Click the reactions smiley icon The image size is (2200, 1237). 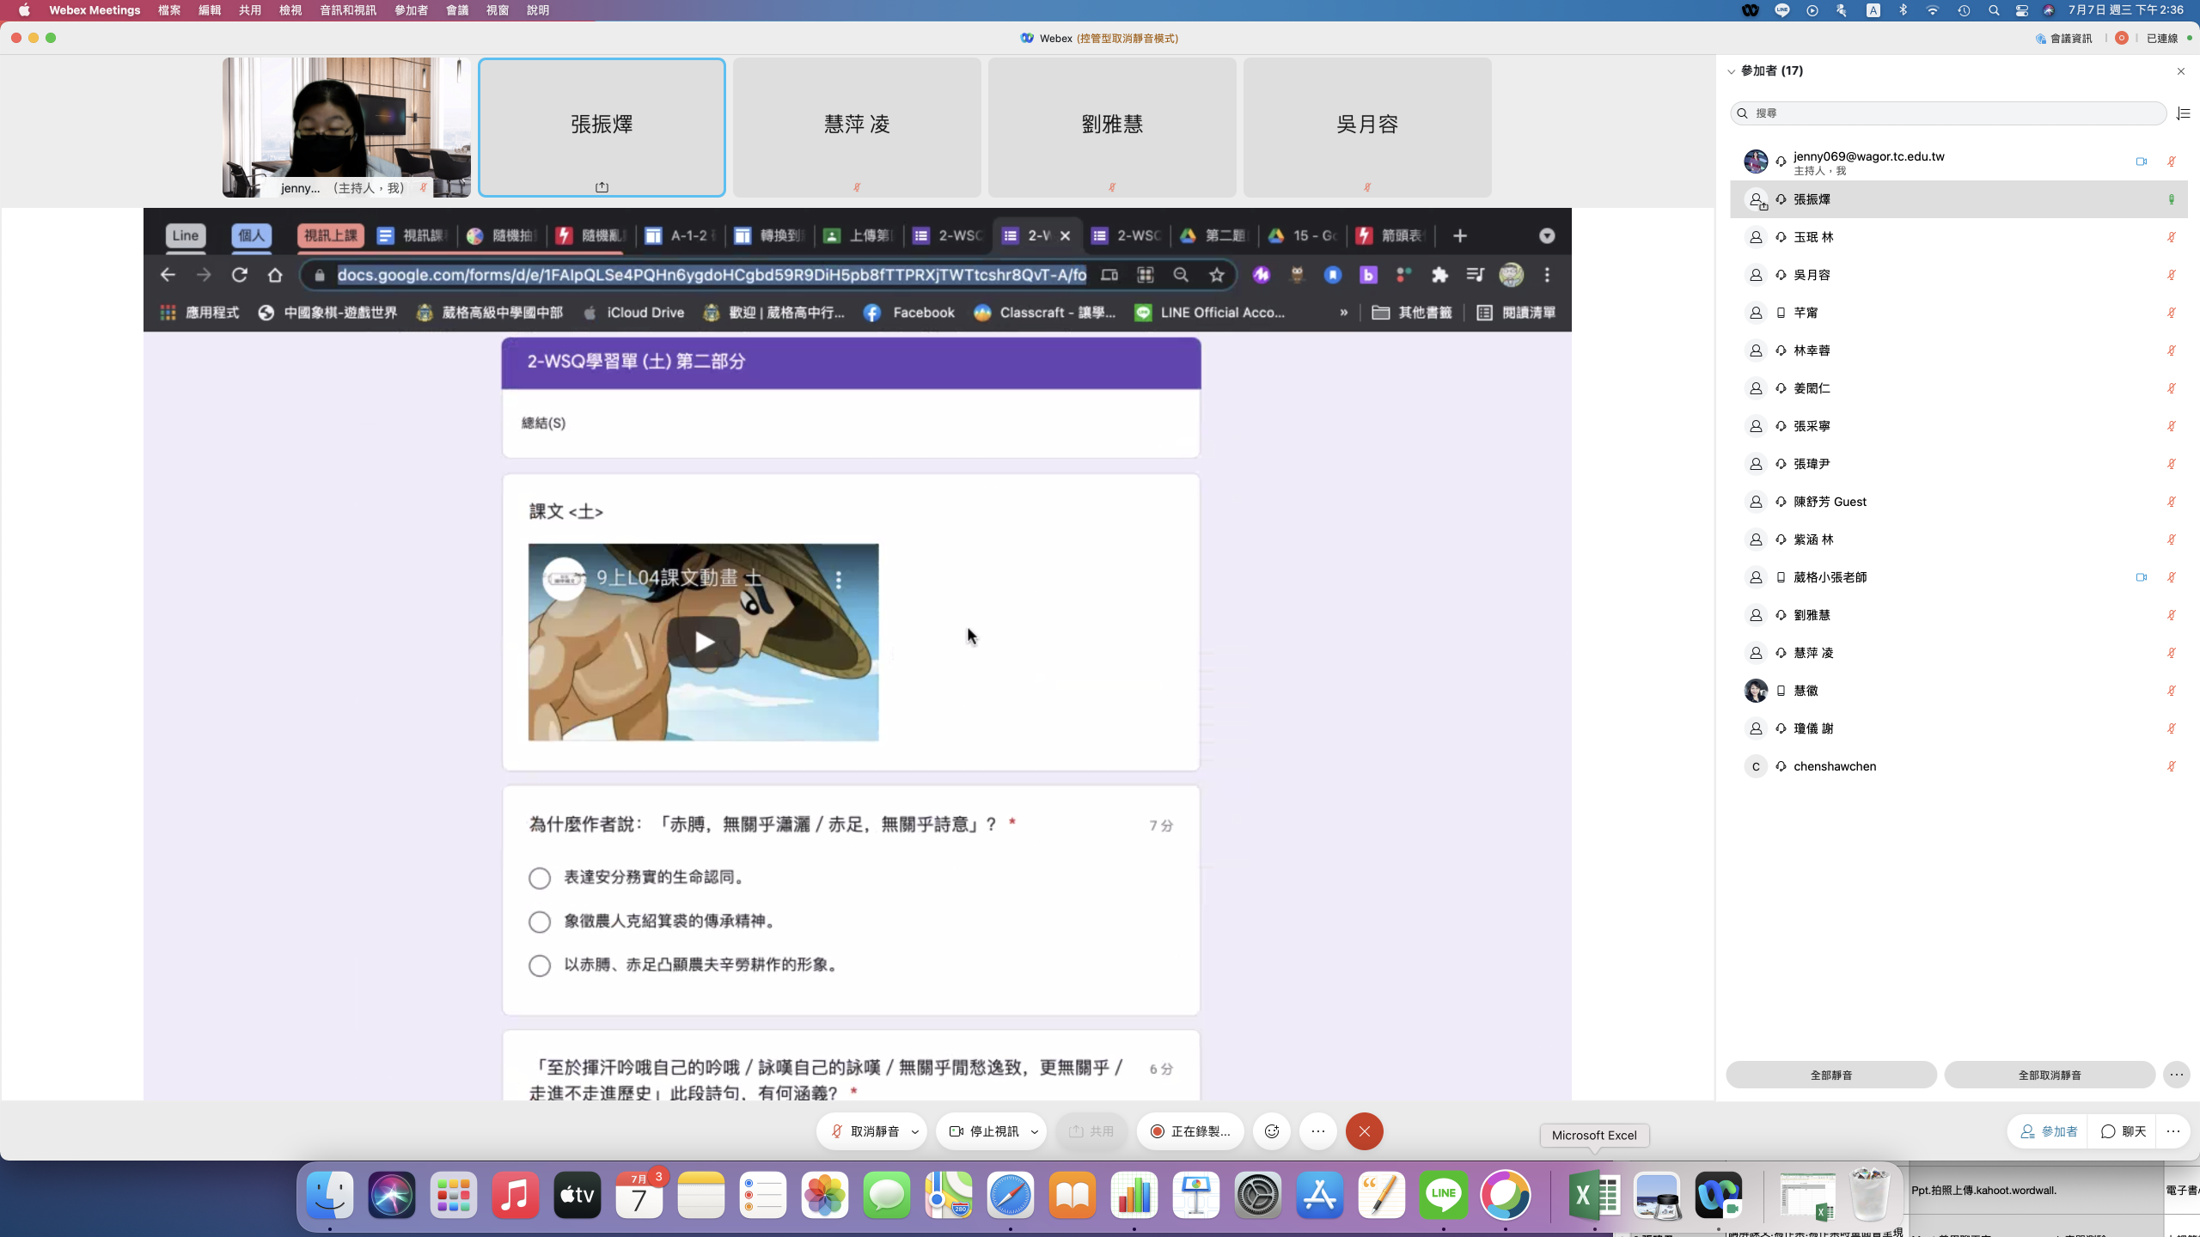pyautogui.click(x=1272, y=1131)
